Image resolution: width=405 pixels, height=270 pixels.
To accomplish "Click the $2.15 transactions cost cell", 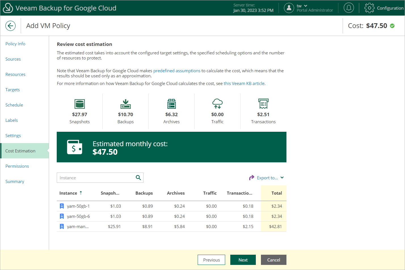I will click(248, 226).
